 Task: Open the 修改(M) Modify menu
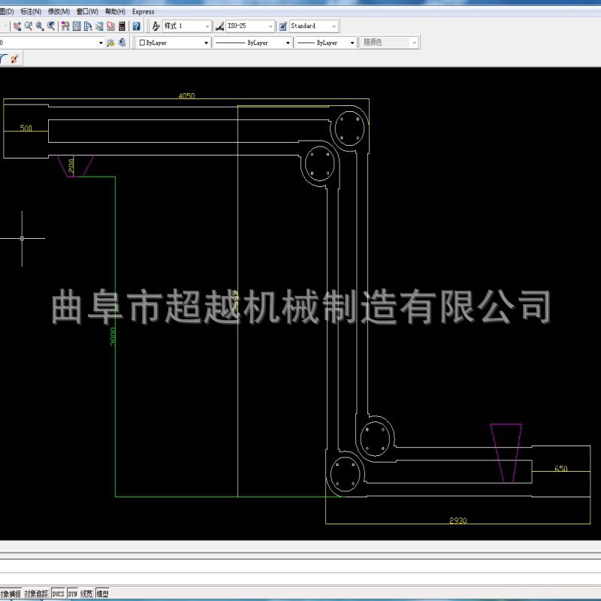pyautogui.click(x=59, y=11)
